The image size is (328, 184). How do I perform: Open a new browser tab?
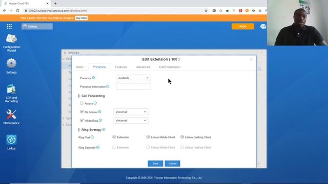pos(55,4)
